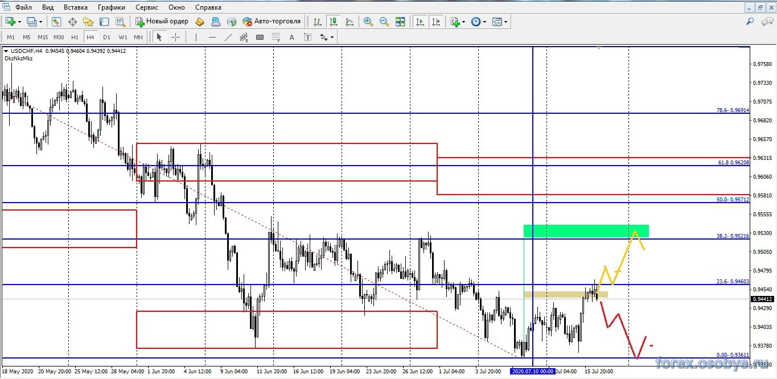Switch timeframe to W1
Viewport: 777px width, 379px height.
[122, 37]
